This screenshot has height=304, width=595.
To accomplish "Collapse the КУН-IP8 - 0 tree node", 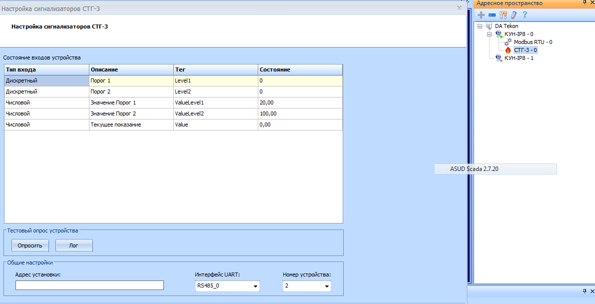I will tap(490, 34).
